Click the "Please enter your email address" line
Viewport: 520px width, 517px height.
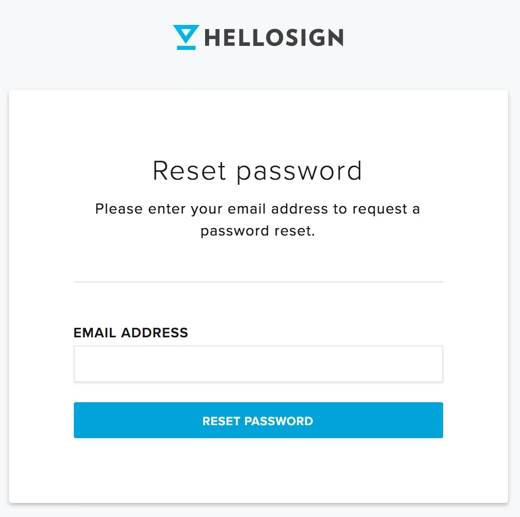[x=258, y=209]
